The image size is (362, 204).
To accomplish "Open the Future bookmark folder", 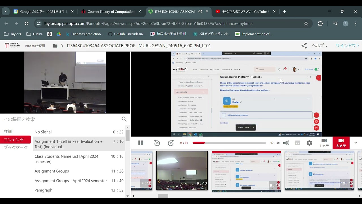I will pos(34,34).
